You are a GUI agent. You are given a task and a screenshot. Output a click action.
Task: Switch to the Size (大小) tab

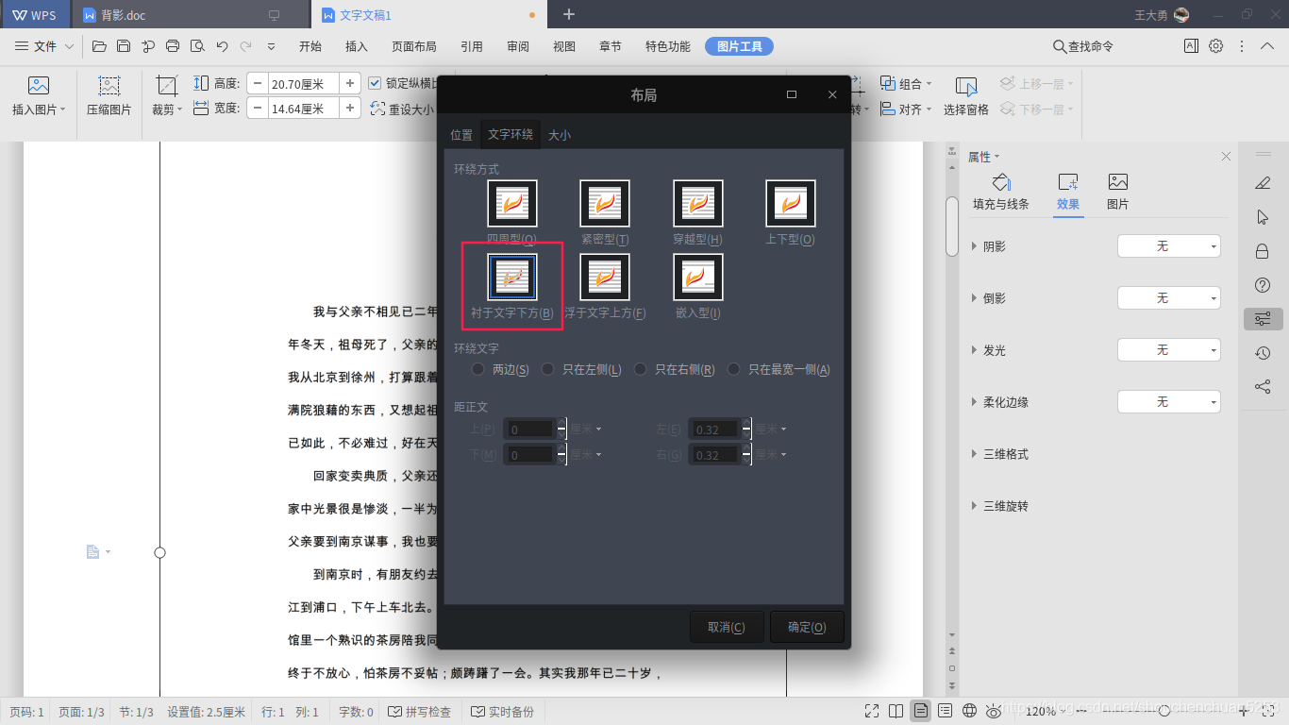pos(560,135)
